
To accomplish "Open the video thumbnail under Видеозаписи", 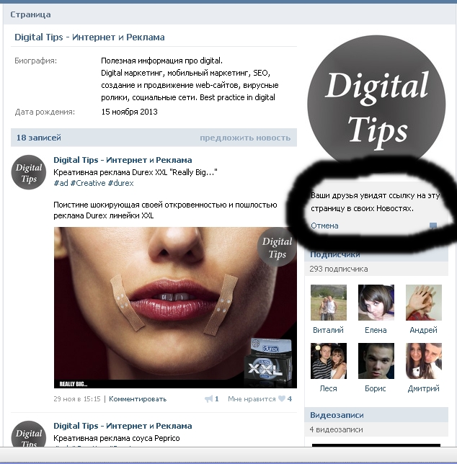I will coord(376,445).
